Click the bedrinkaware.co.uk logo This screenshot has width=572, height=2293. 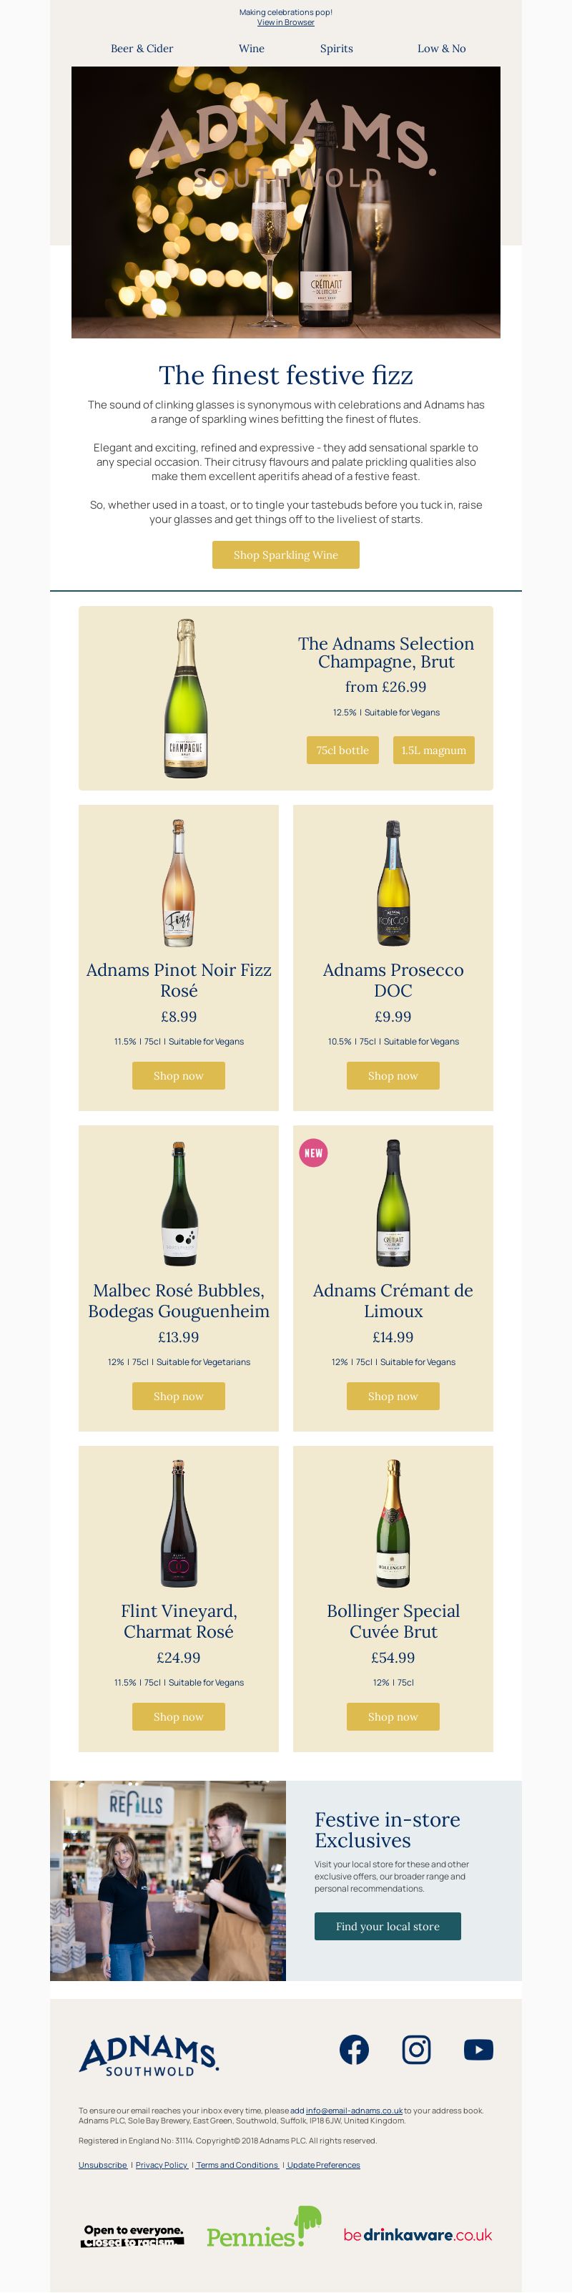click(x=418, y=2235)
